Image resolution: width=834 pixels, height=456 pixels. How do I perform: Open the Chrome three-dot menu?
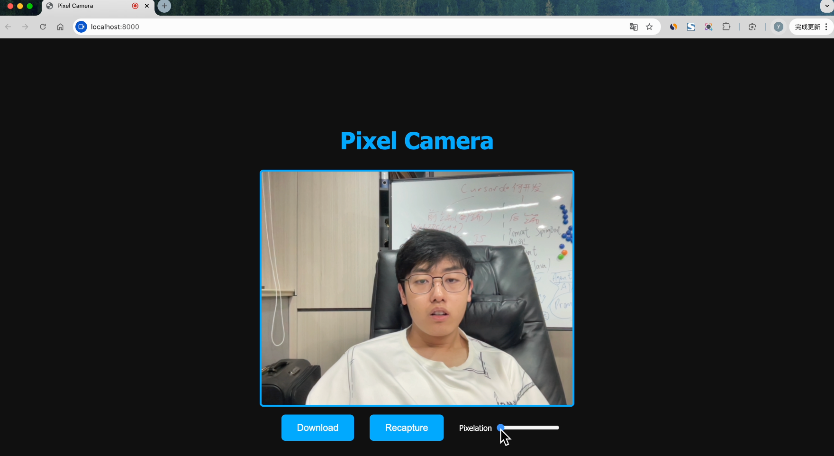[x=826, y=27]
